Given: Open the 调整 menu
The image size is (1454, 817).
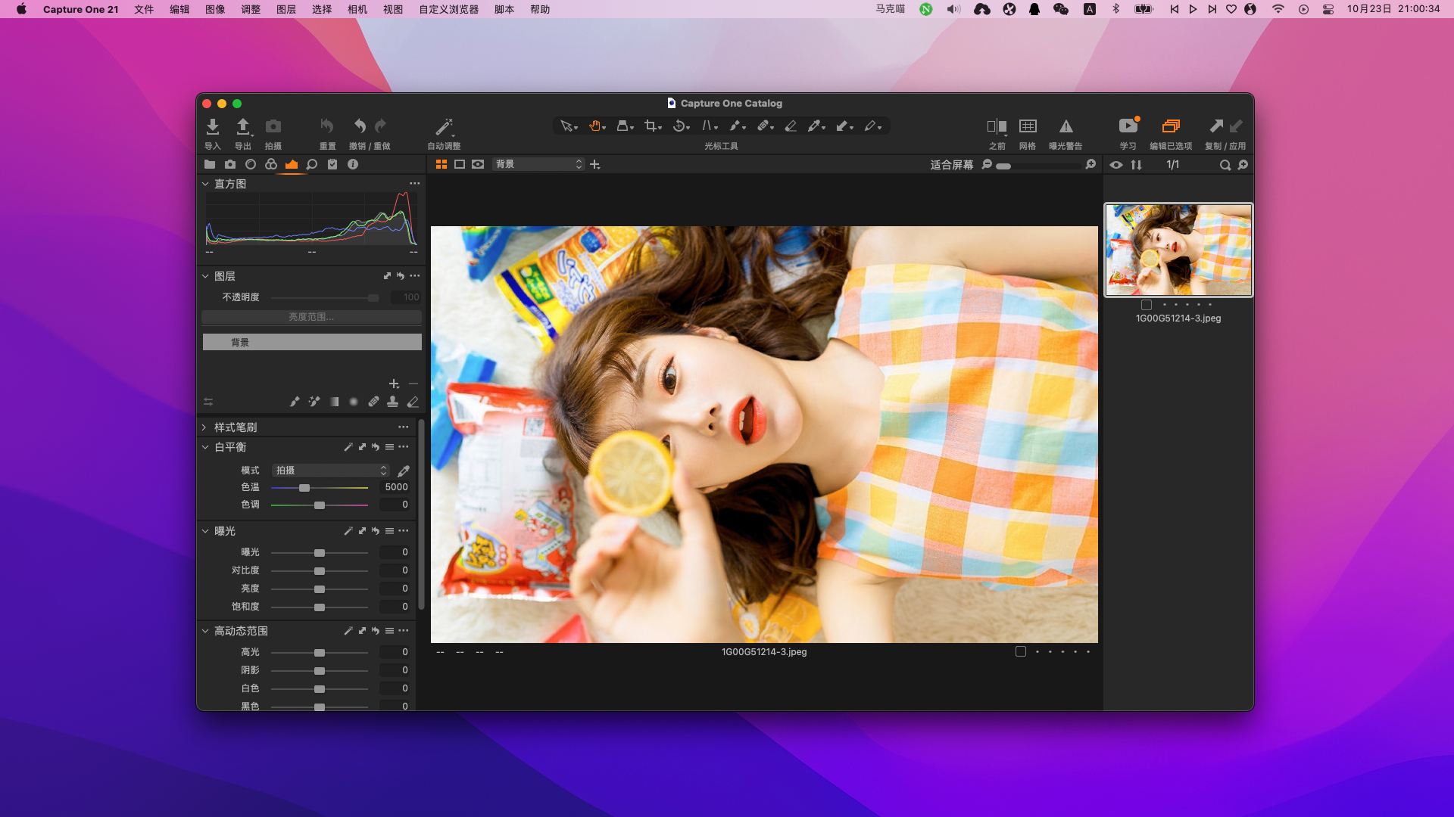Looking at the screenshot, I should (x=250, y=9).
